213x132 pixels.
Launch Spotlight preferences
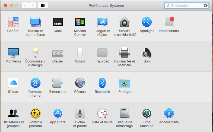147,22
